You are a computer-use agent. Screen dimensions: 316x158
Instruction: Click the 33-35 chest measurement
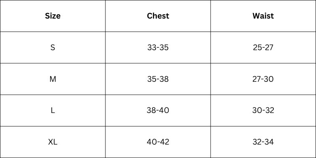[158, 47]
